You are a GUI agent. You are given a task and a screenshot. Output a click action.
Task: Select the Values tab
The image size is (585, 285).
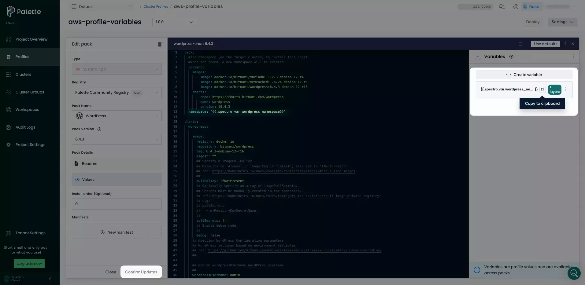coord(88,179)
